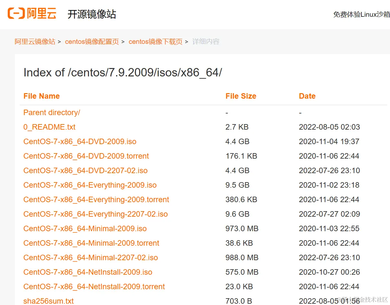Click the 9.5 GB size value
390x305 pixels.
tap(238, 185)
